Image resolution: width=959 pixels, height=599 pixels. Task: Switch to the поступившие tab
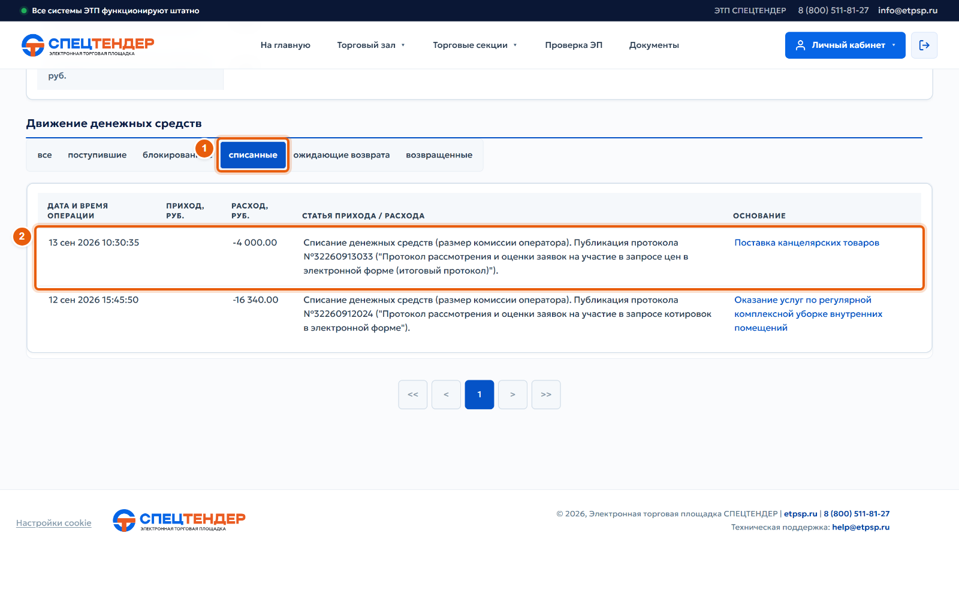pos(97,155)
